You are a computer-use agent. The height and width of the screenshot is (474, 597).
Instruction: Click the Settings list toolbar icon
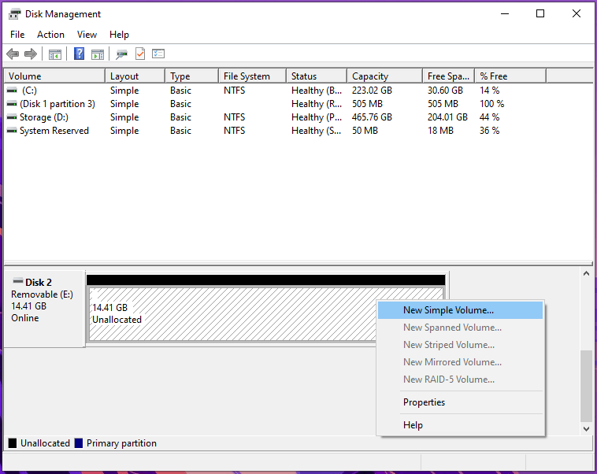click(158, 54)
